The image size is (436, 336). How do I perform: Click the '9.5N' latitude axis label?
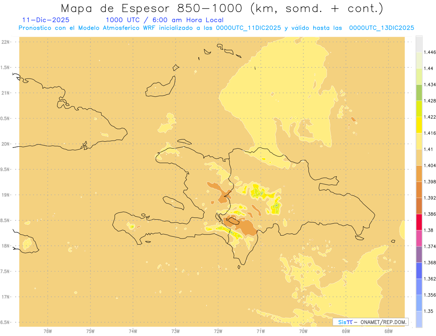(x=5, y=169)
